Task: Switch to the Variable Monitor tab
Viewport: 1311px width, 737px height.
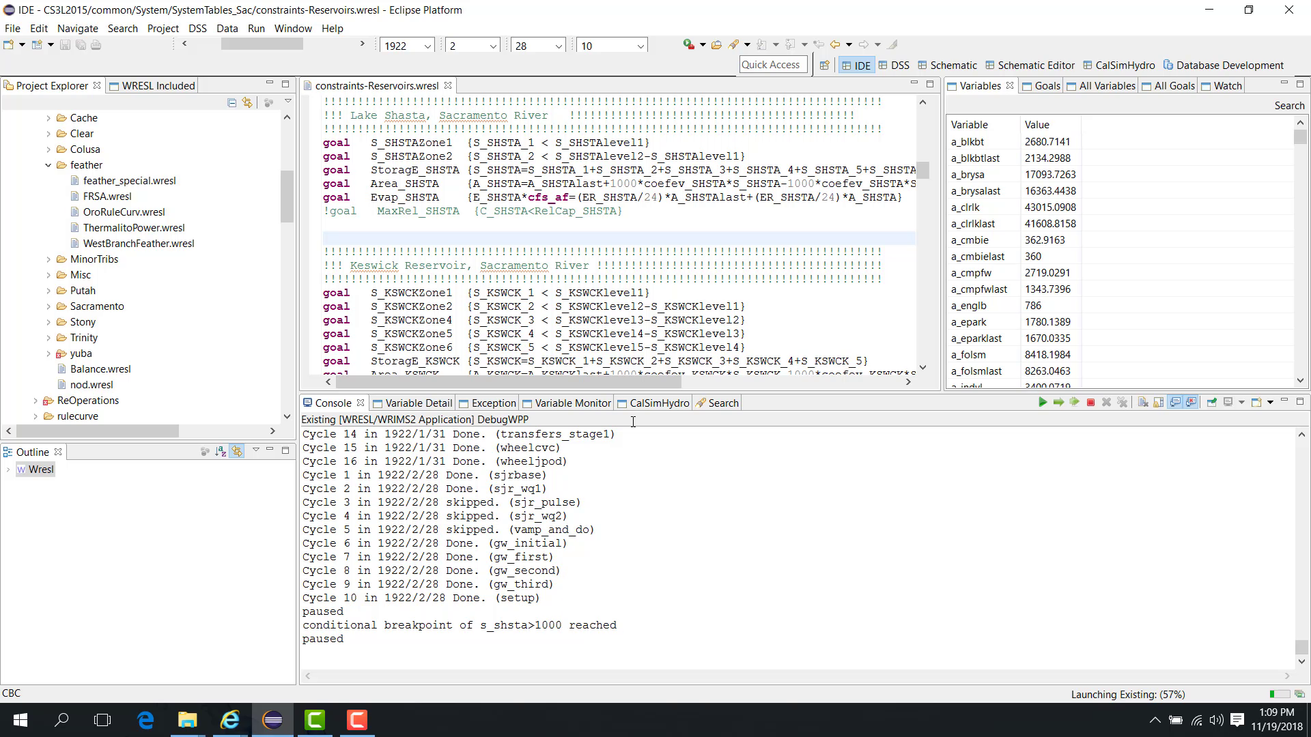Action: [566, 403]
